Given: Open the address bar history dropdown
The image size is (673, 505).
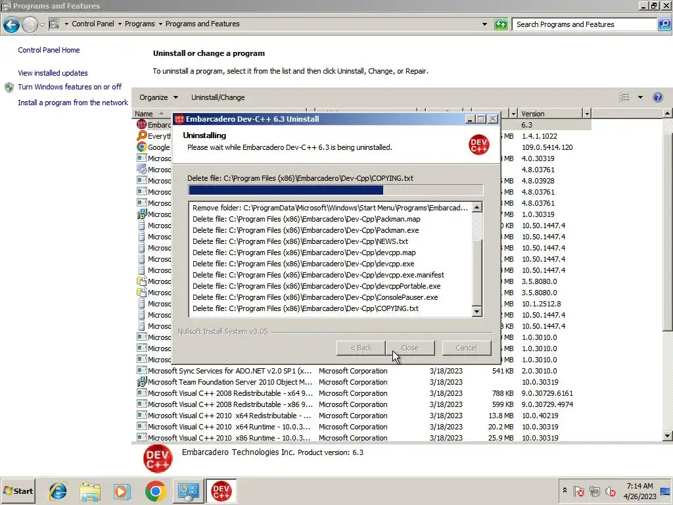Looking at the screenshot, I should click(x=484, y=24).
